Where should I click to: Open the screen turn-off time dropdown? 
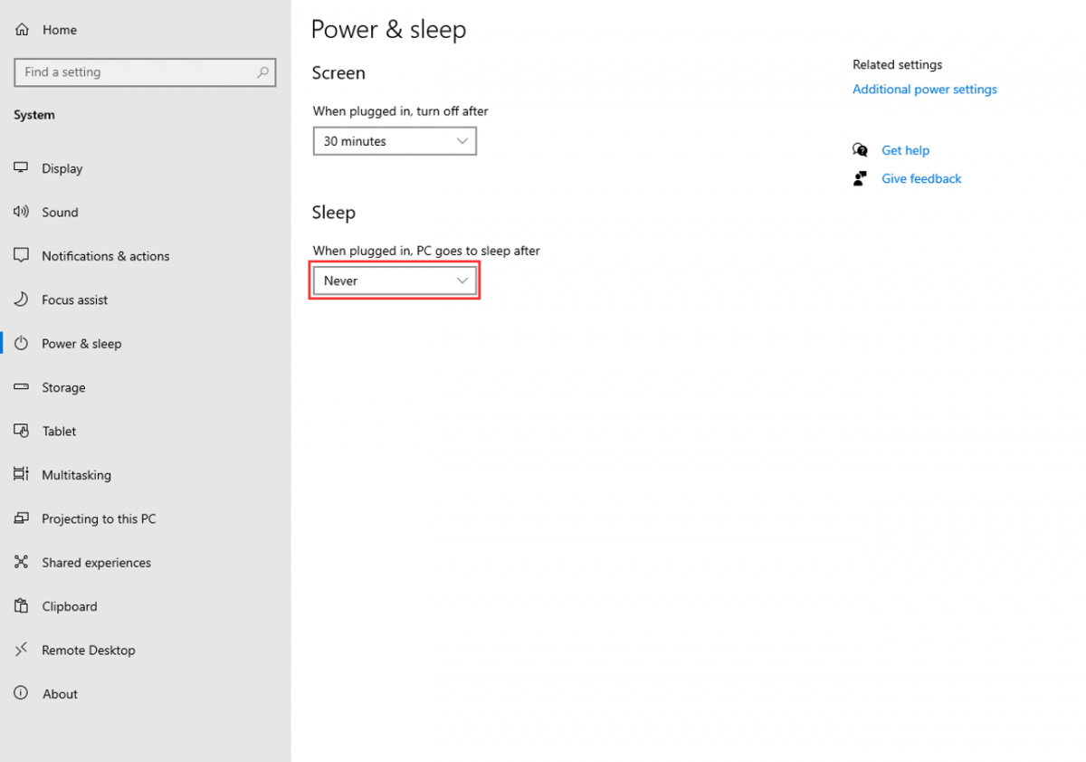tap(395, 141)
